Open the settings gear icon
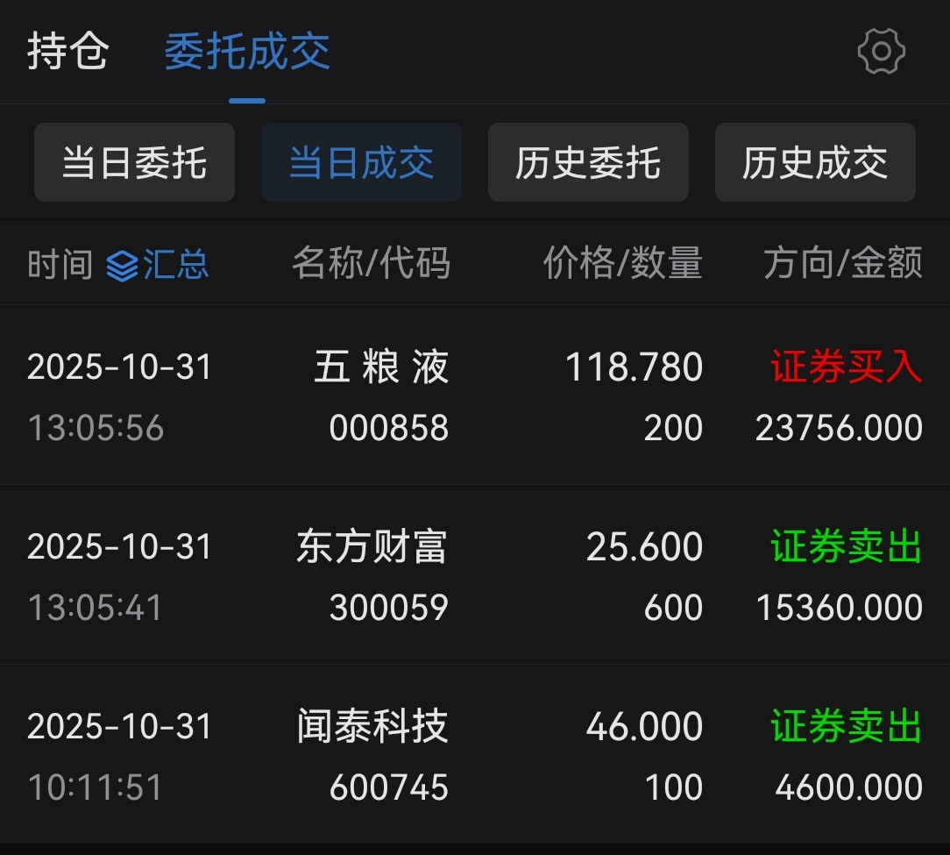This screenshot has width=950, height=855. 882,51
